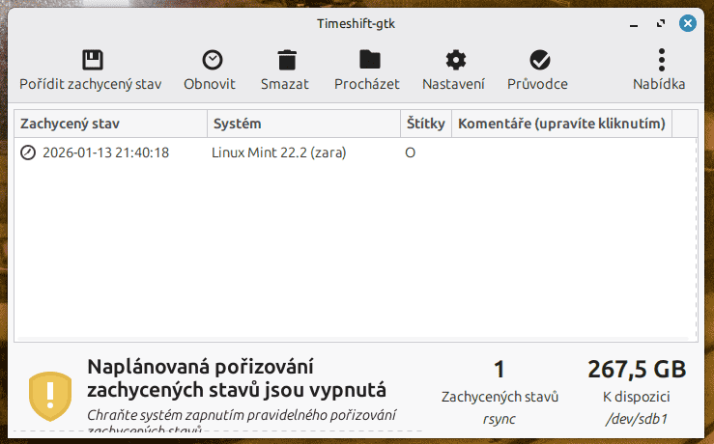Image resolution: width=714 pixels, height=444 pixels.
Task: Close the Timeshift-gtk window
Action: [x=688, y=23]
